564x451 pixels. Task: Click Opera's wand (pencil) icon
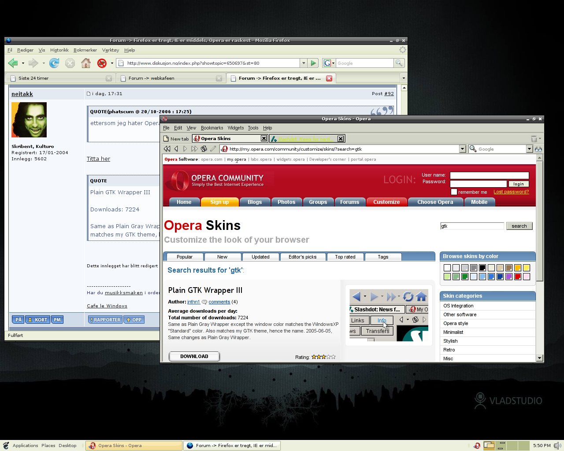[213, 149]
